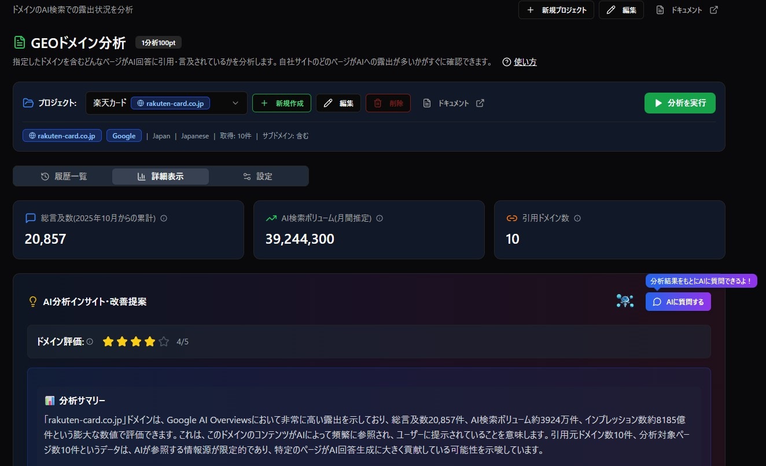Click the Google tag badge

(x=124, y=136)
